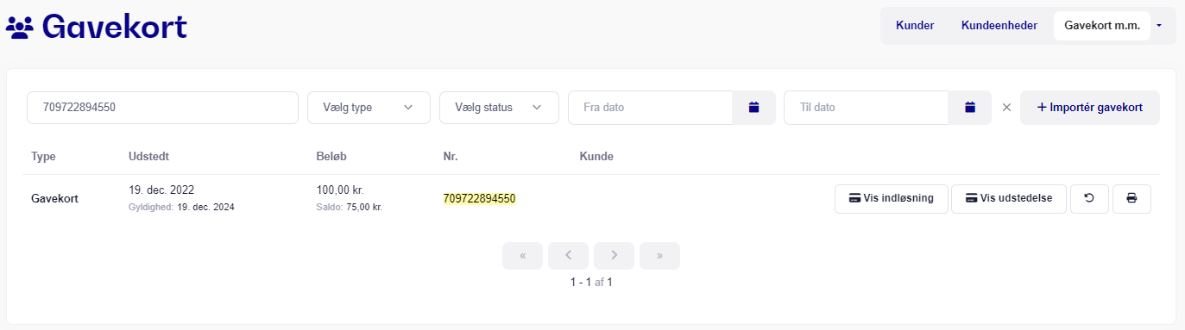Click the undo arrow icon on gift card row
The image size is (1185, 330).
tap(1089, 198)
